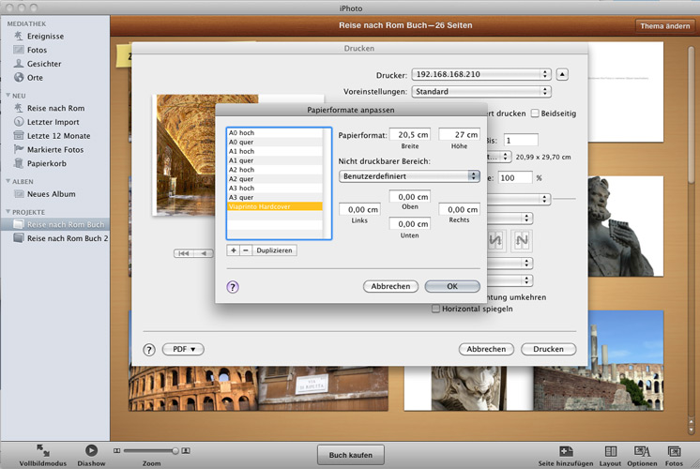Image resolution: width=700 pixels, height=469 pixels.
Task: Click the Vollbildmodus fullscreen icon
Action: 43,449
